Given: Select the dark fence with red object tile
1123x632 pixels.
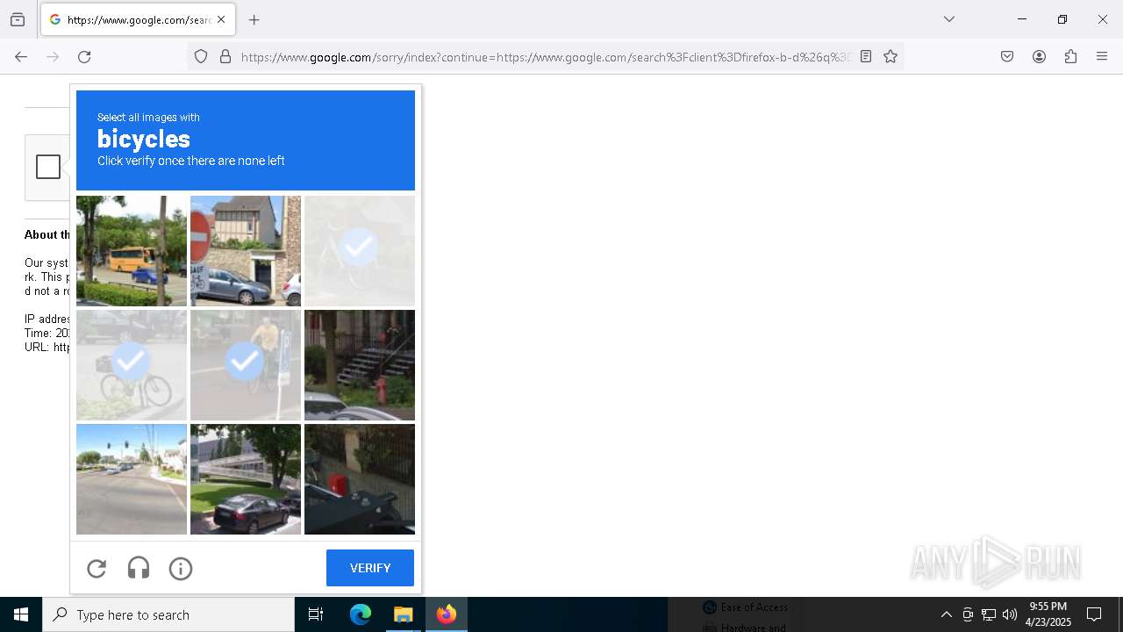Looking at the screenshot, I should [x=360, y=479].
